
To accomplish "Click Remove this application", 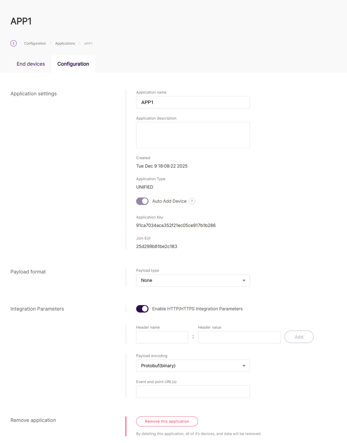I will [x=167, y=421].
